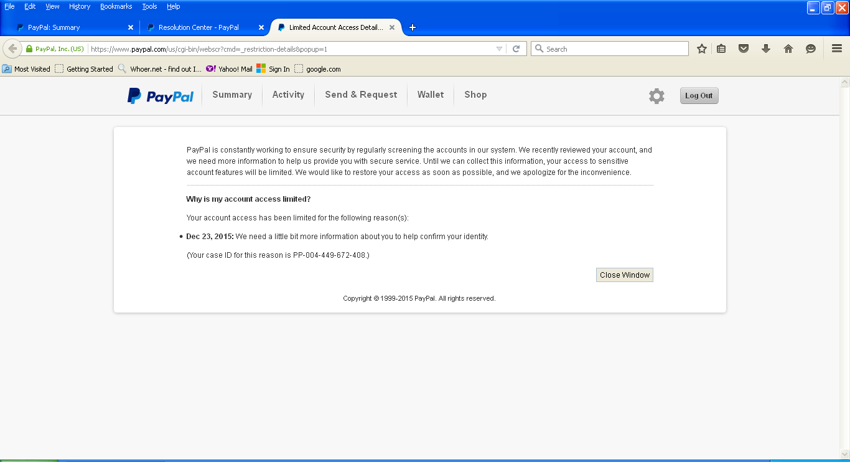Open the File menu
The image size is (850, 462).
point(9,6)
